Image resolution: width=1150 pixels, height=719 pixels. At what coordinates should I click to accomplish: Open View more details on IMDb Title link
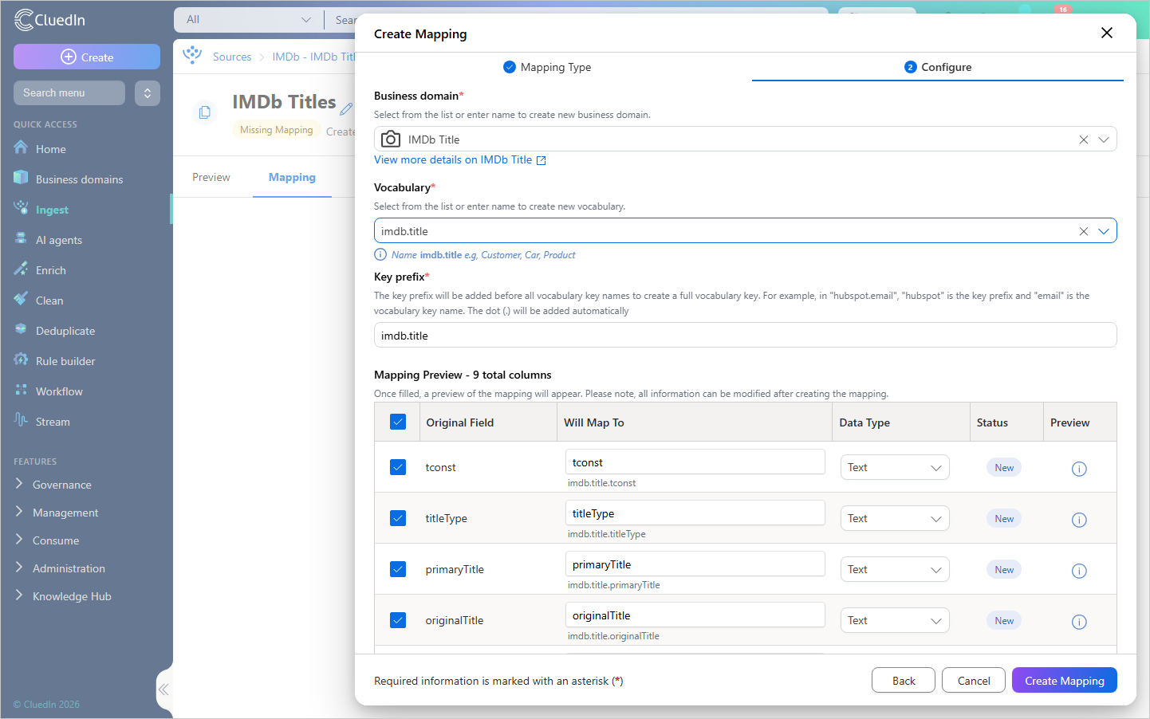point(460,159)
